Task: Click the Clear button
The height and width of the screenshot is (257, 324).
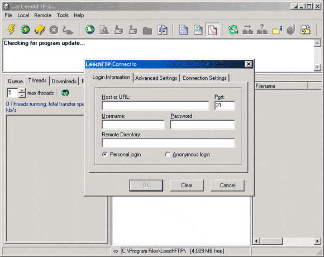Action: point(187,185)
